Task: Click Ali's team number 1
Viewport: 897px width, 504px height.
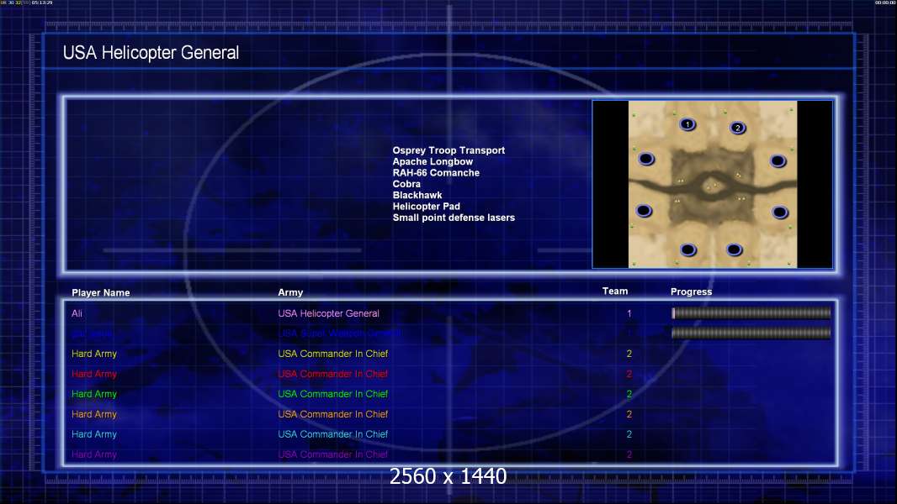Action: (x=629, y=313)
